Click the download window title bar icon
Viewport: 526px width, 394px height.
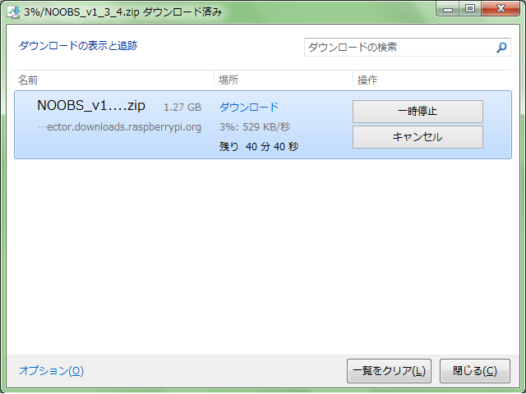[x=13, y=12]
